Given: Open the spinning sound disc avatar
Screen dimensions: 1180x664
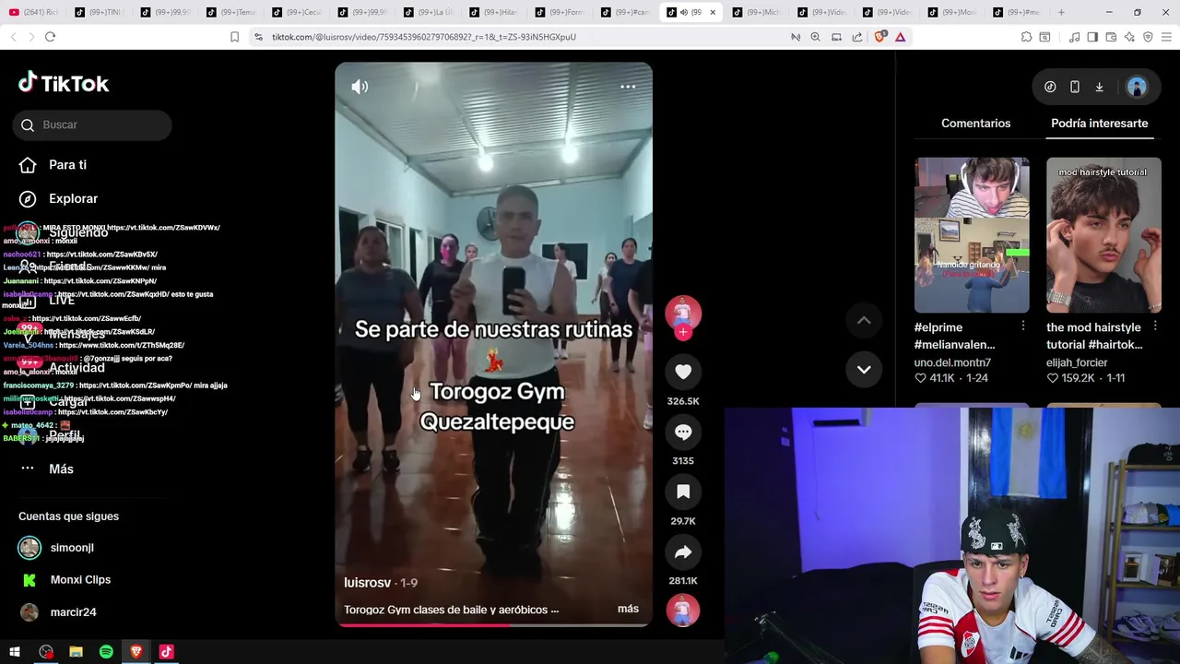Looking at the screenshot, I should 683,611.
